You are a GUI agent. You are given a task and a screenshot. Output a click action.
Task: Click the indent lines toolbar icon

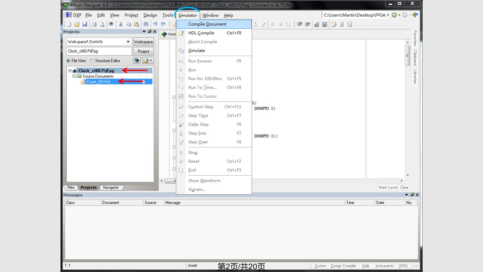click(x=300, y=24)
